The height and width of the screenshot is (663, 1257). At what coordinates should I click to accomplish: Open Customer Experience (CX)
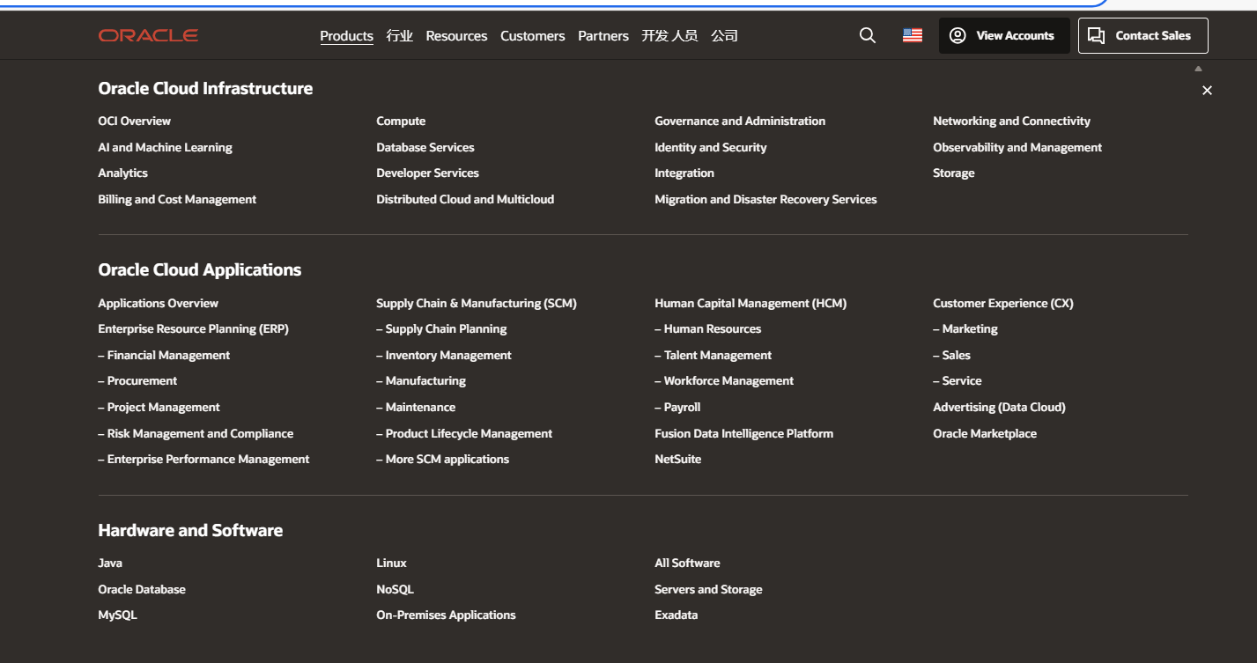[1003, 304]
